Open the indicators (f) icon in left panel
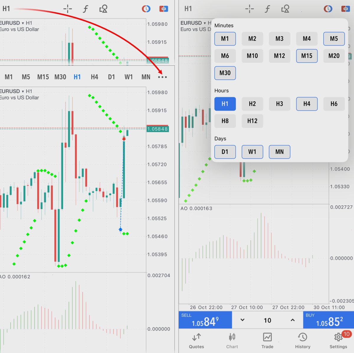Image resolution: width=354 pixels, height=353 pixels. pos(86,9)
